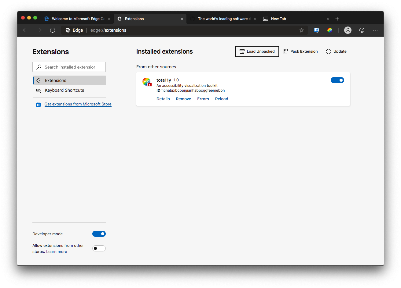401x288 pixels.
Task: Open Get extensions from Microsoft Store link
Action: tap(78, 104)
